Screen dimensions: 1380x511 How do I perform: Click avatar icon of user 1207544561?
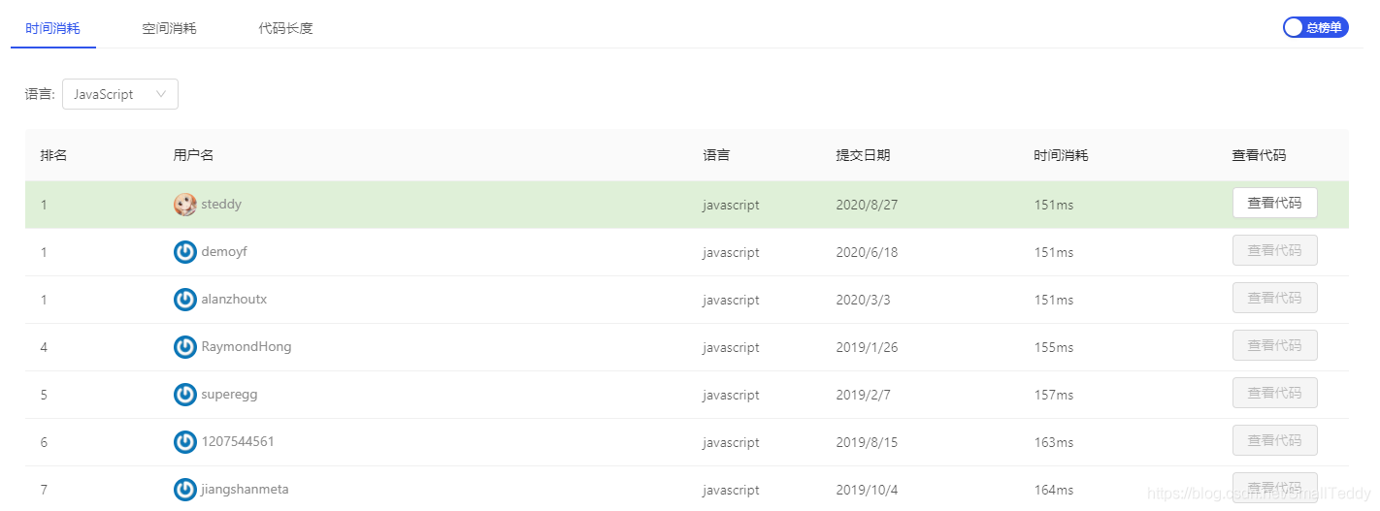184,442
